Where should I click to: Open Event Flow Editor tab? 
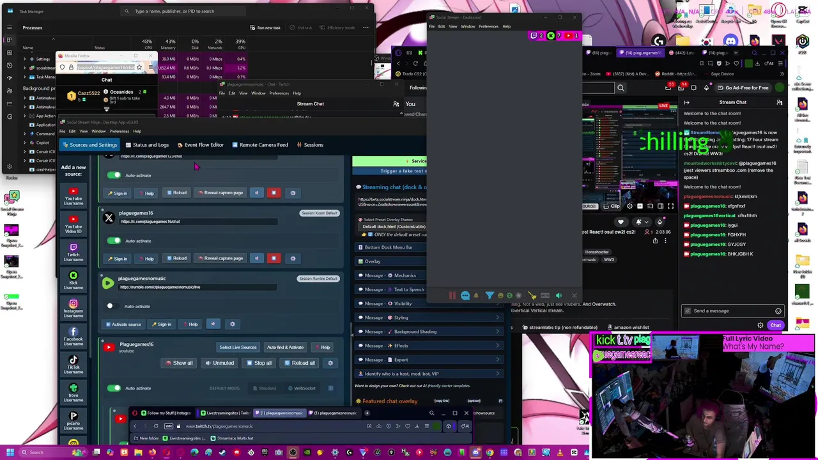(x=201, y=145)
